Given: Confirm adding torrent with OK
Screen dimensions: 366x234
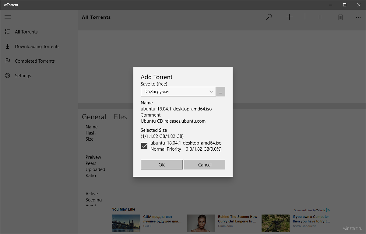Looking at the screenshot, I should tap(162, 165).
